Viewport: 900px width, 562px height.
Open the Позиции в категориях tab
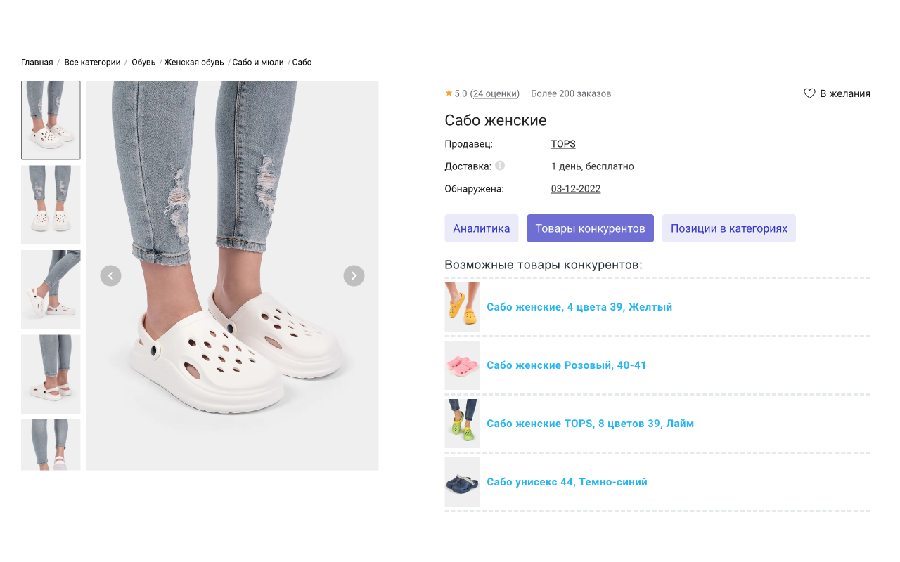[728, 228]
